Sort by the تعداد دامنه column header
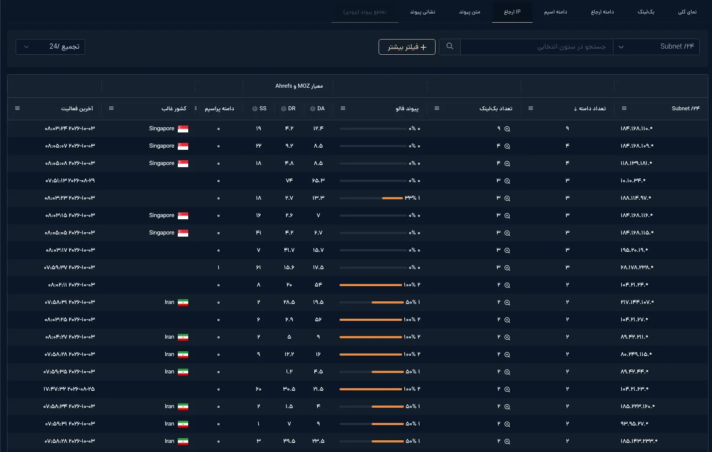 tap(589, 109)
